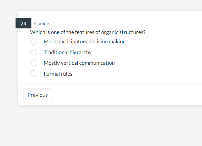
Task: Pick the 'Formal rules' radio button
Action: coord(34,74)
